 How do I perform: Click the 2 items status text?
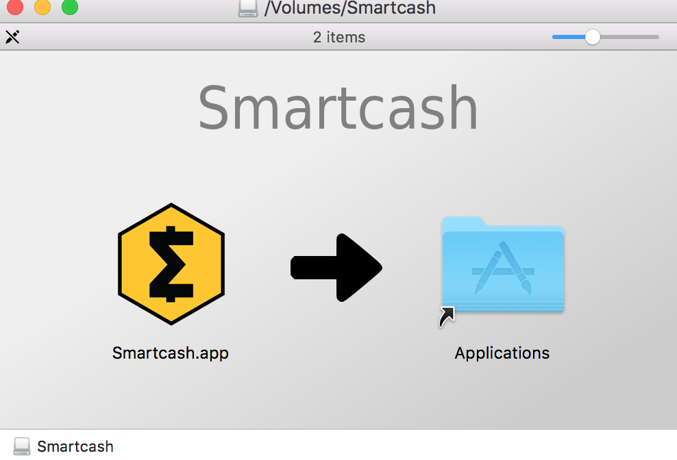(339, 37)
